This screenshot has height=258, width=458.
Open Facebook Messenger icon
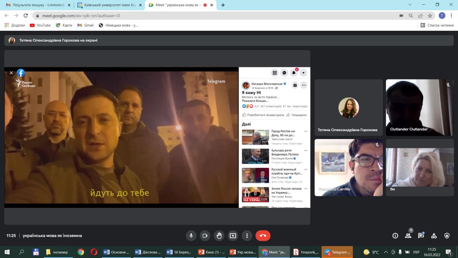(284, 73)
